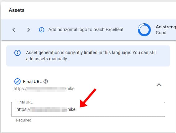Open help icon next to Final URL
Screen dimensions: 176x133
46,81
